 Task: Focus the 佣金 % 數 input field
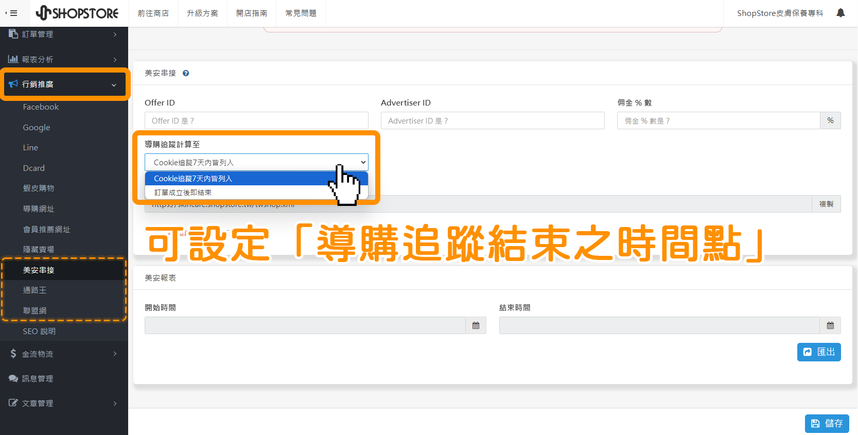719,120
